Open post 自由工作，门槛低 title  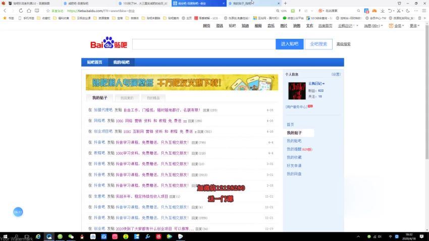(x=162, y=110)
